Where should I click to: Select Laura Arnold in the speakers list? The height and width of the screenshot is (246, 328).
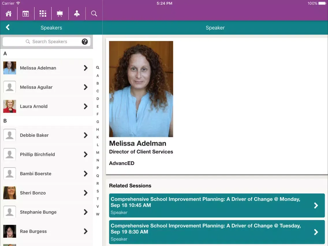coord(46,106)
